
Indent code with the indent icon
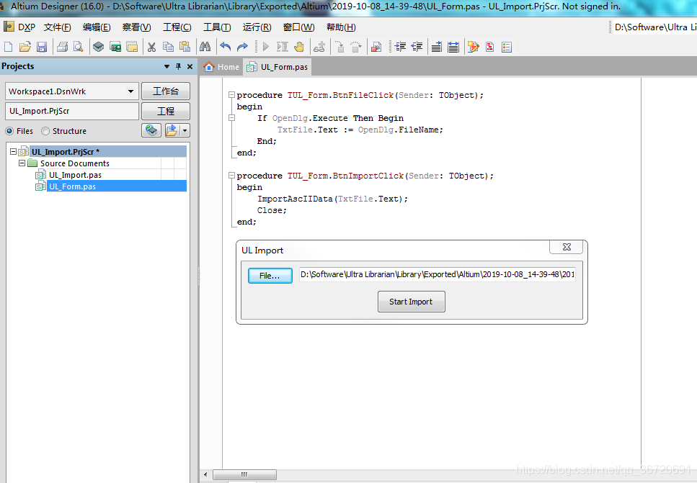click(400, 47)
